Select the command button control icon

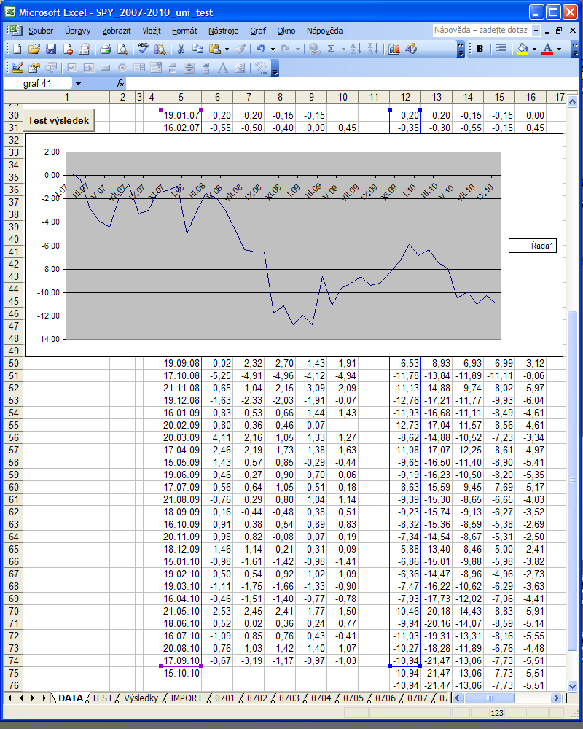tap(105, 68)
